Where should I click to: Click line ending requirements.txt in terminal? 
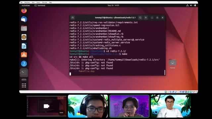pyautogui.click(x=104, y=22)
